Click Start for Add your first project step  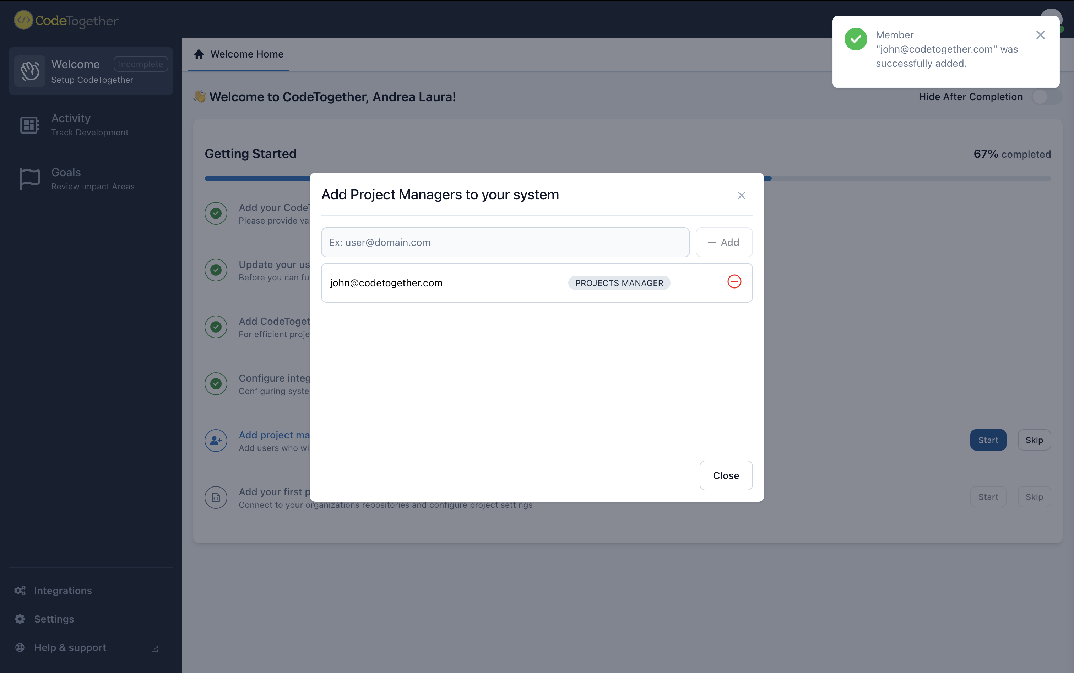point(988,497)
